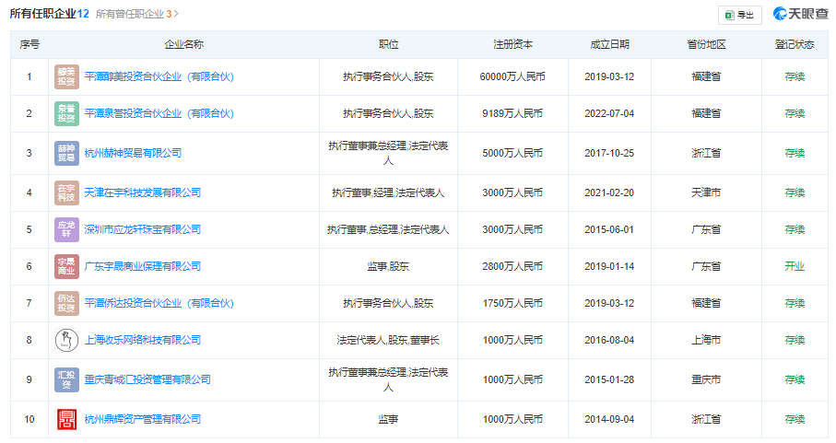Select the 60000万人民币 capital cell

click(512, 76)
